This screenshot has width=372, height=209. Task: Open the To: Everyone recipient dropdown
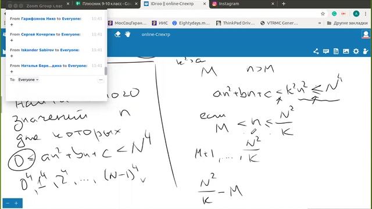pos(28,80)
